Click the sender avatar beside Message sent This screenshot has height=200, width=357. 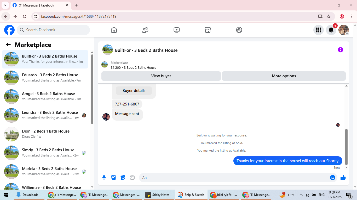106,117
